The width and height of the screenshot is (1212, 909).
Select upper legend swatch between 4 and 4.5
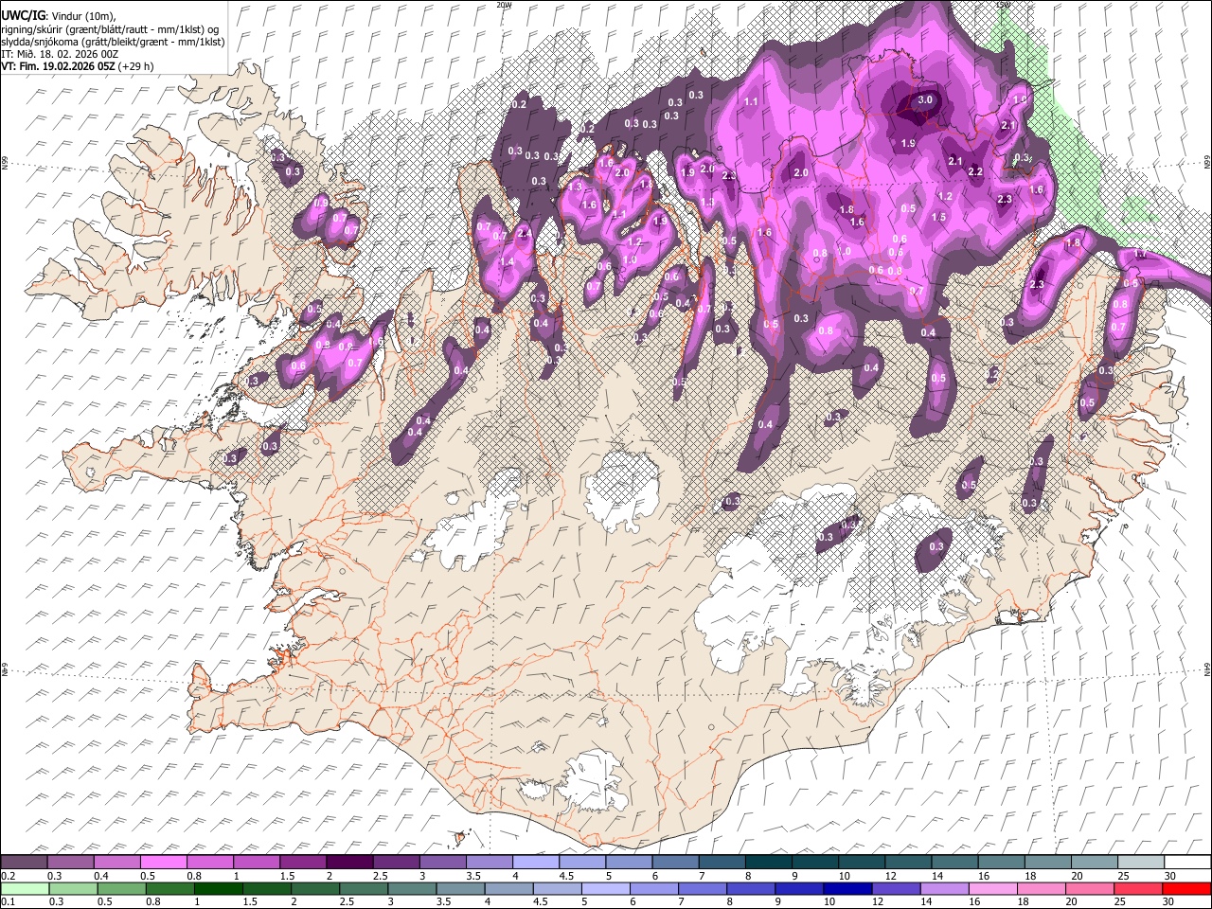pos(536,862)
